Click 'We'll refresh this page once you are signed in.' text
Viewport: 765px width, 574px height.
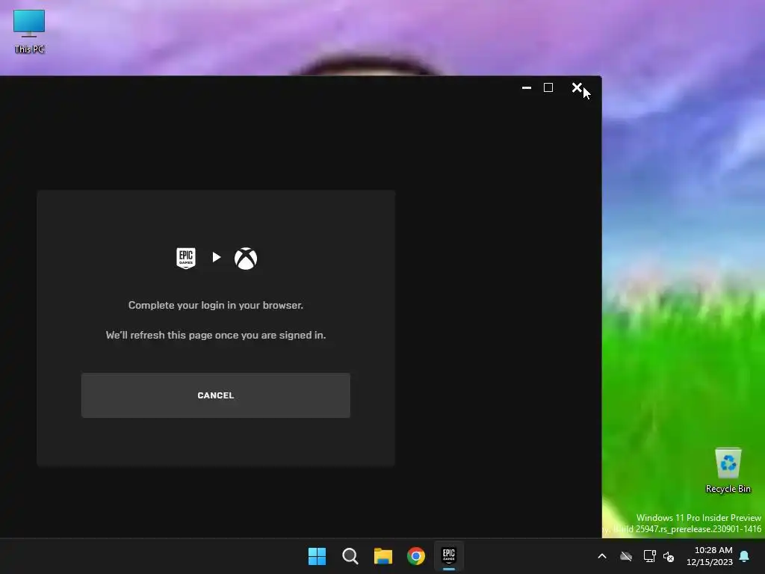pyautogui.click(x=216, y=336)
